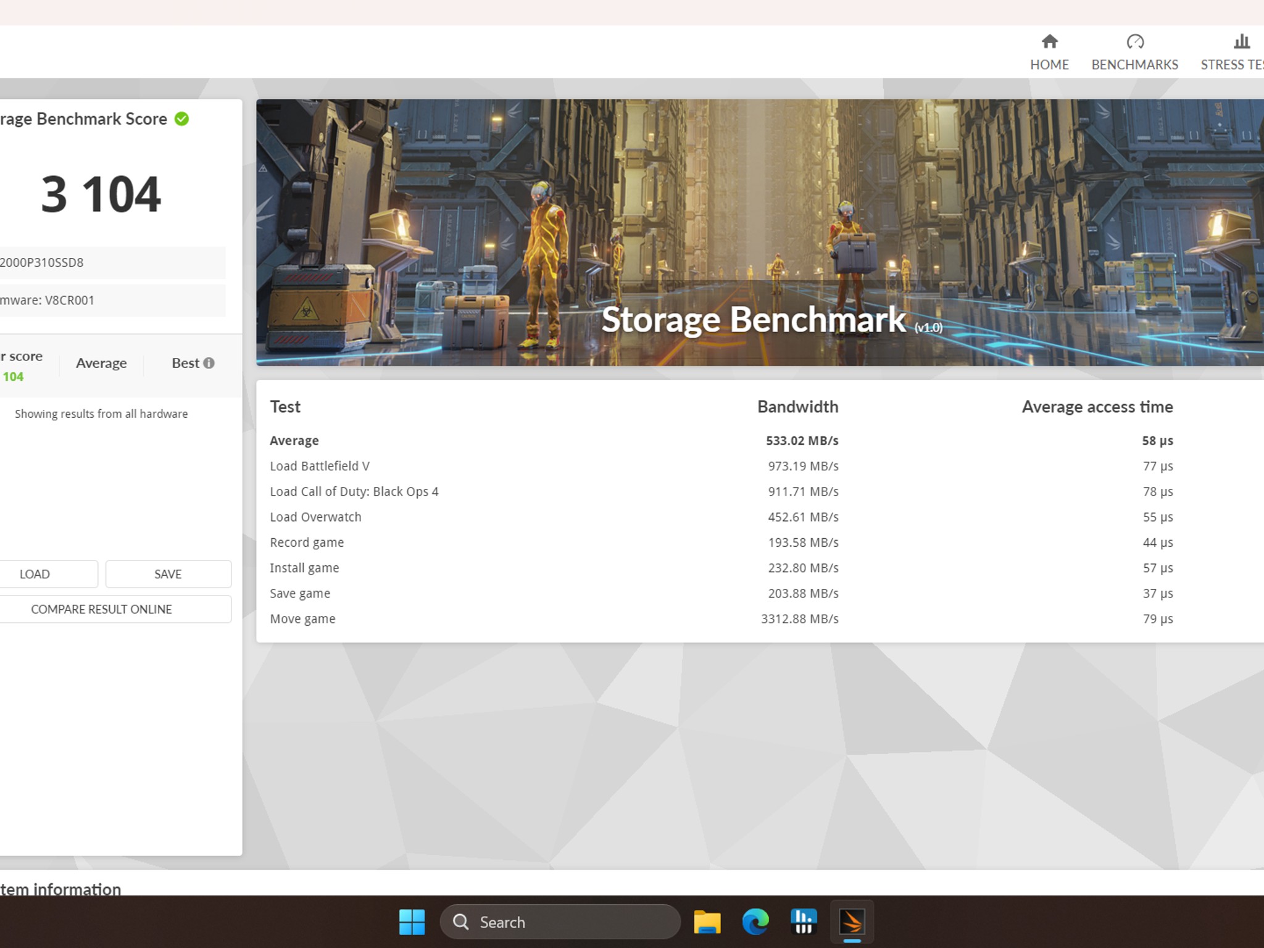Click the green checkmark beside Storage Benchmark Score
Viewport: 1264px width, 948px height.
click(x=182, y=120)
